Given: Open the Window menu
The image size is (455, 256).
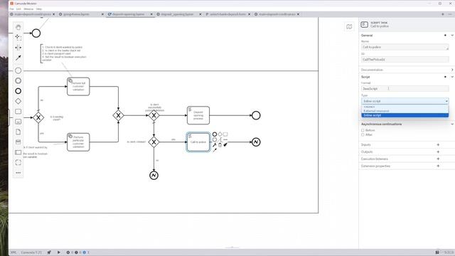Looking at the screenshot, I should (x=28, y=9).
